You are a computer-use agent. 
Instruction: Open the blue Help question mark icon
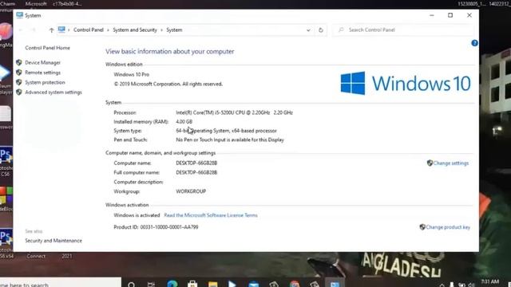point(474,43)
